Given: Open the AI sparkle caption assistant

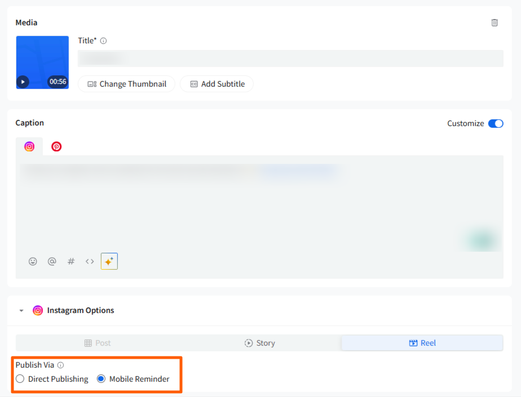Looking at the screenshot, I should (x=109, y=261).
